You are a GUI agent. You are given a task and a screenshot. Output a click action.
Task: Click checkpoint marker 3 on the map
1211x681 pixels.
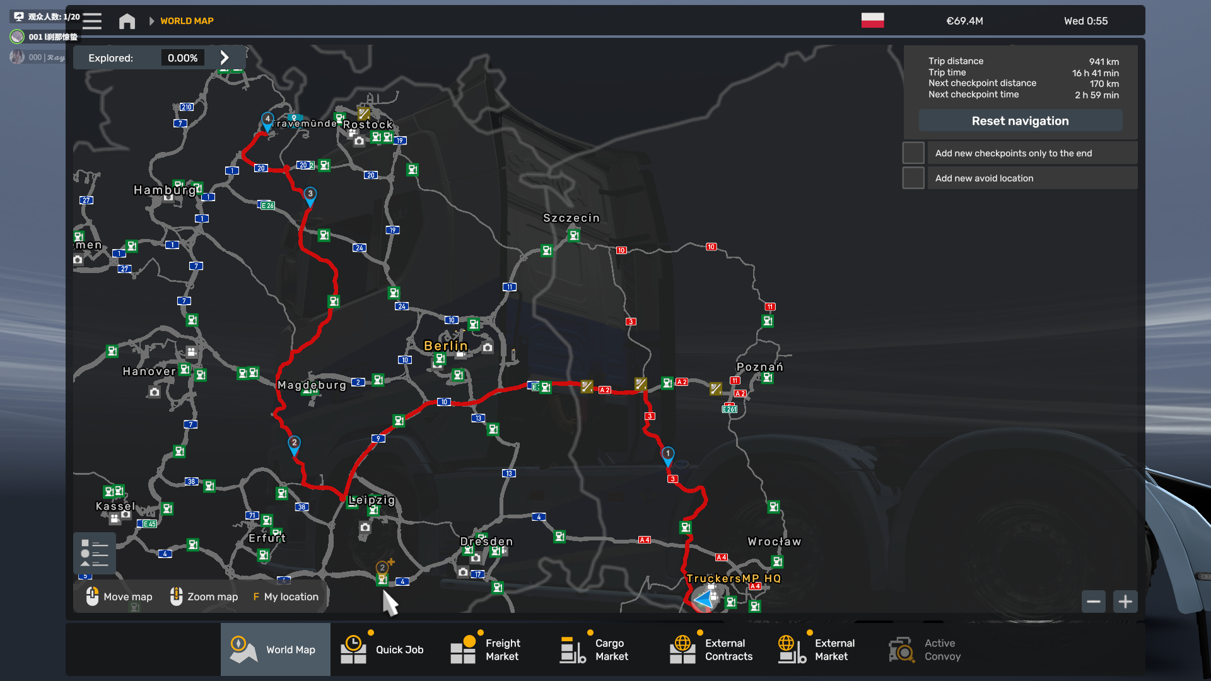(x=310, y=195)
